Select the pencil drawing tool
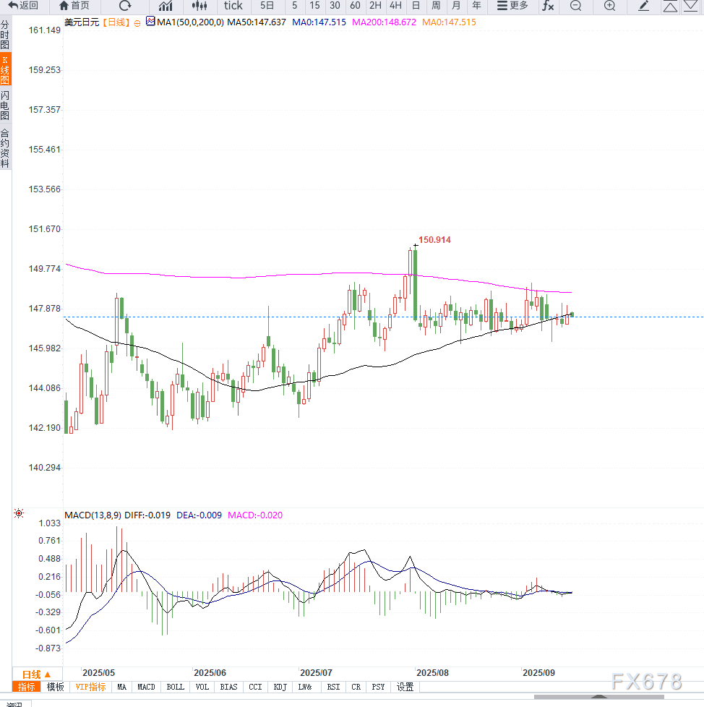The height and width of the screenshot is (707, 704). click(644, 6)
